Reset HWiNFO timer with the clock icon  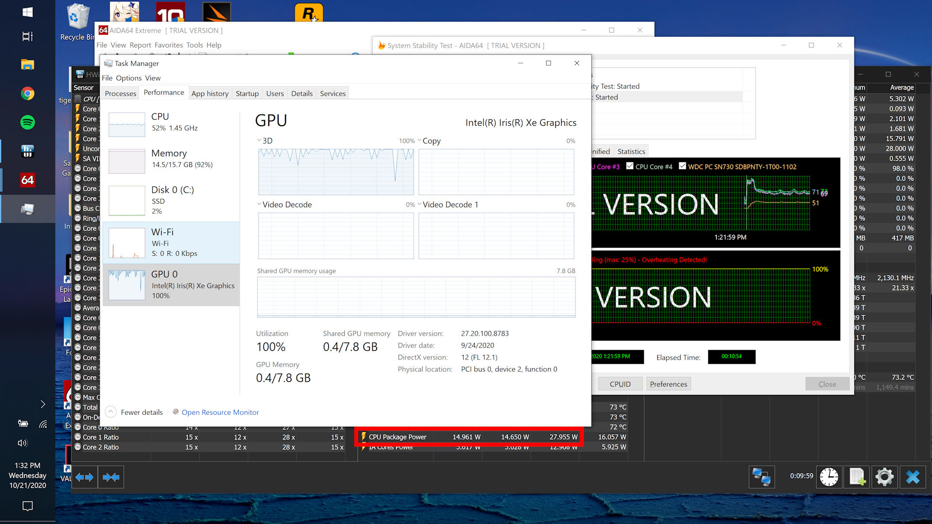tap(829, 477)
